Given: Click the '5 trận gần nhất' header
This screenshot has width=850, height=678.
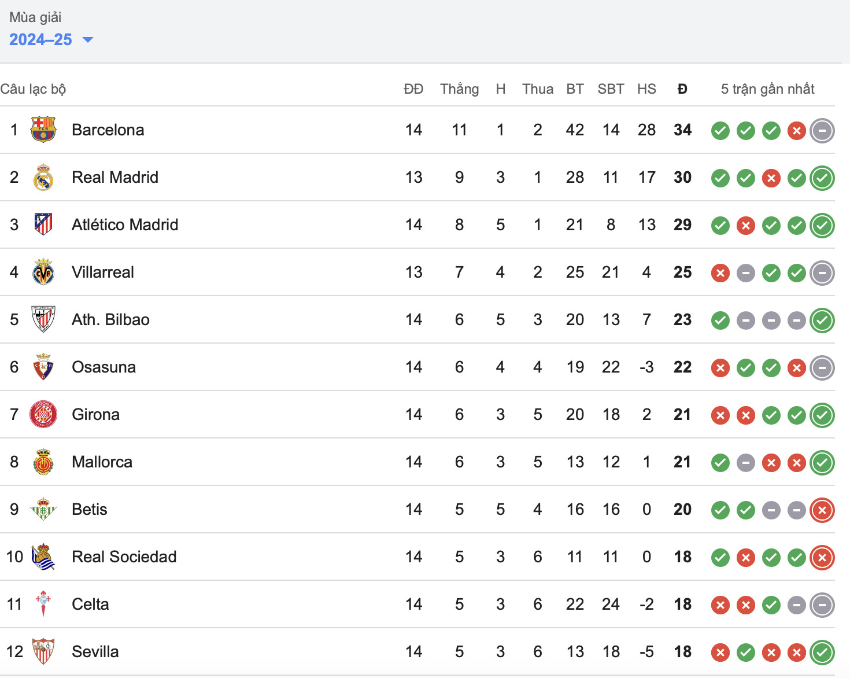Looking at the screenshot, I should click(767, 89).
